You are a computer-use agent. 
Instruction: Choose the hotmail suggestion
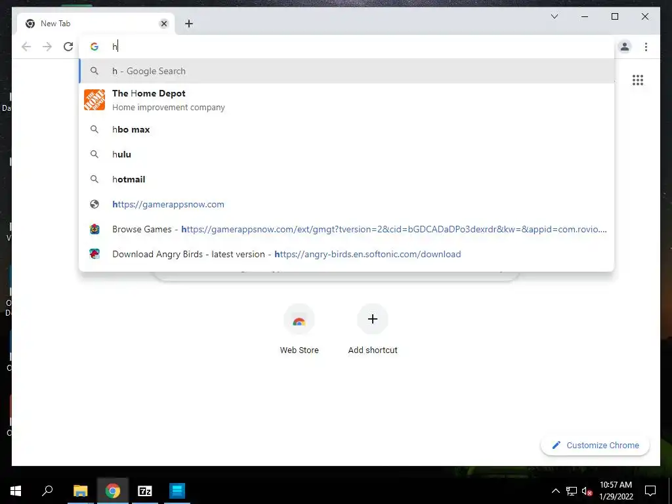[346, 179]
